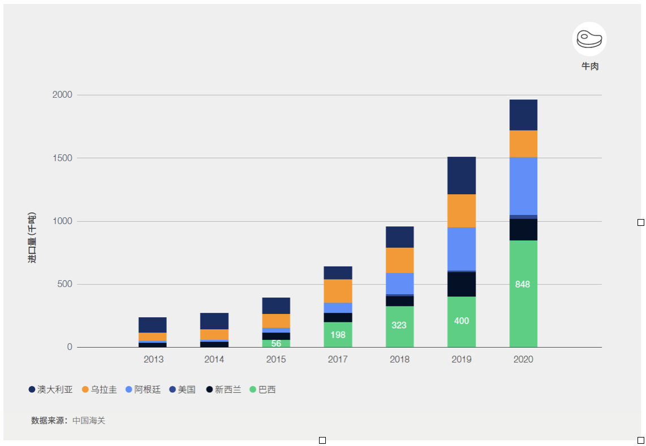Click the 美国 legend dot
This screenshot has width=646, height=446.
173,390
